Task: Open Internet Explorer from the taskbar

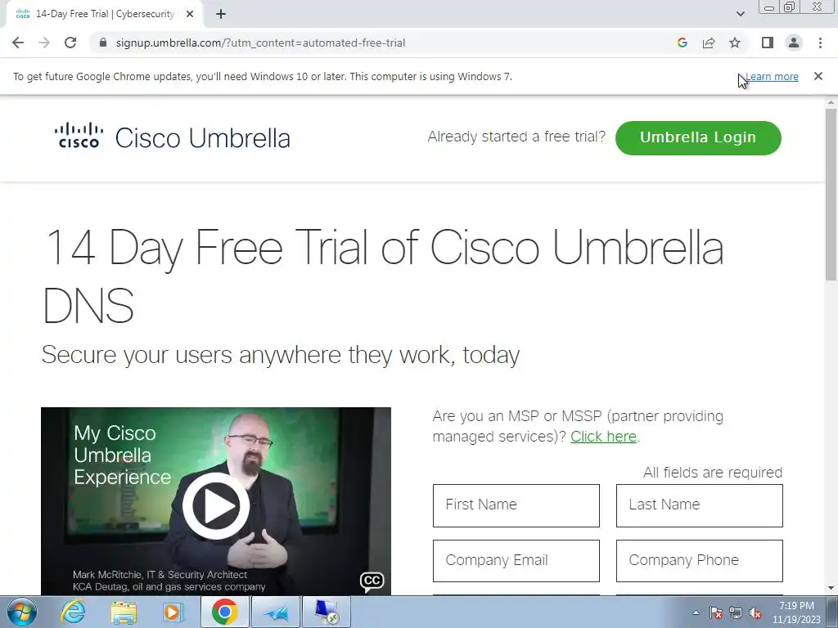Action: pos(73,612)
